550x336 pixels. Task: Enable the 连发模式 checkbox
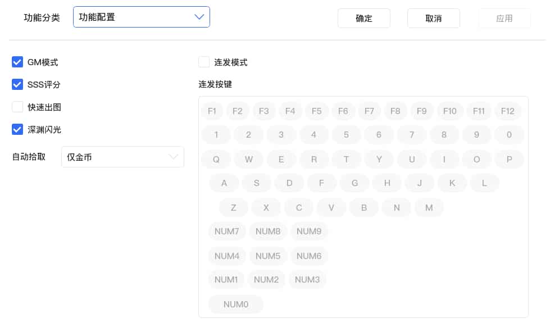pyautogui.click(x=204, y=62)
